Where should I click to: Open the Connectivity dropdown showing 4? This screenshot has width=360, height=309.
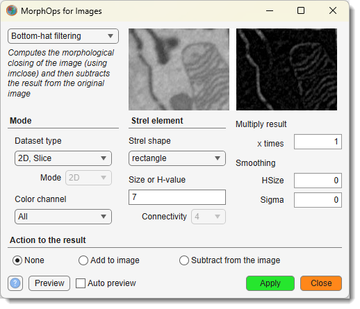click(x=208, y=217)
